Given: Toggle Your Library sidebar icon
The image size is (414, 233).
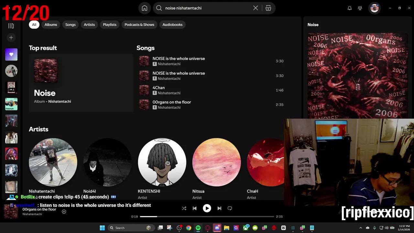Looking at the screenshot, I should [x=11, y=26].
